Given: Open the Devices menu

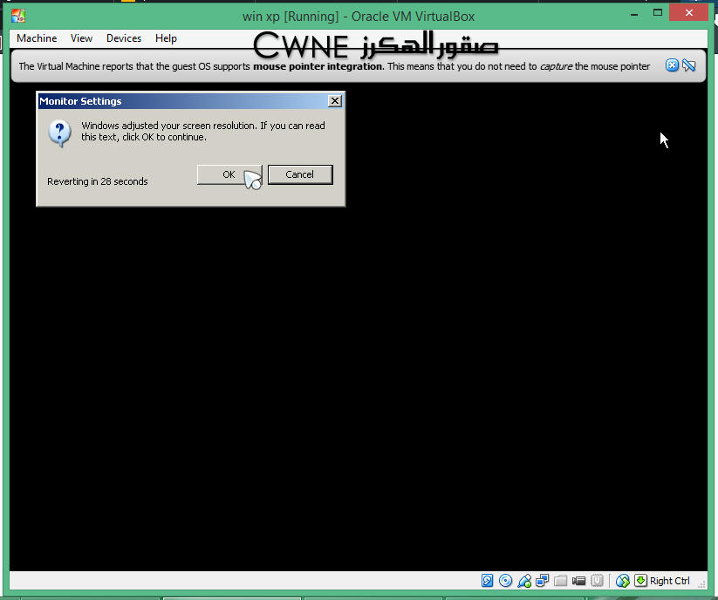Looking at the screenshot, I should coord(124,38).
